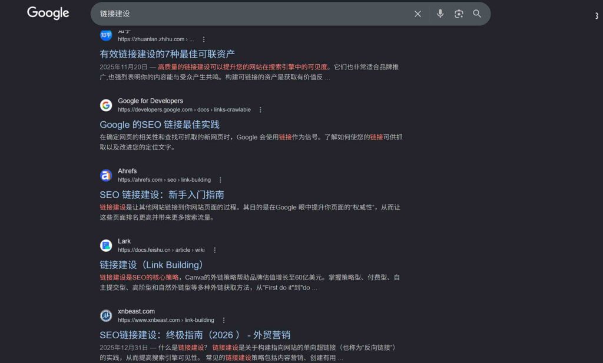Click the Zhihu favicon icon
The height and width of the screenshot is (363, 603).
106,35
